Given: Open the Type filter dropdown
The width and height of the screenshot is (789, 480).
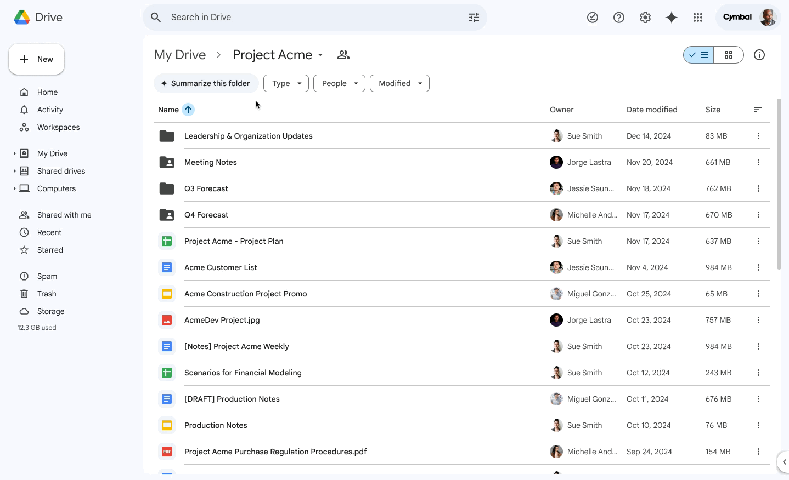Looking at the screenshot, I should coord(286,83).
